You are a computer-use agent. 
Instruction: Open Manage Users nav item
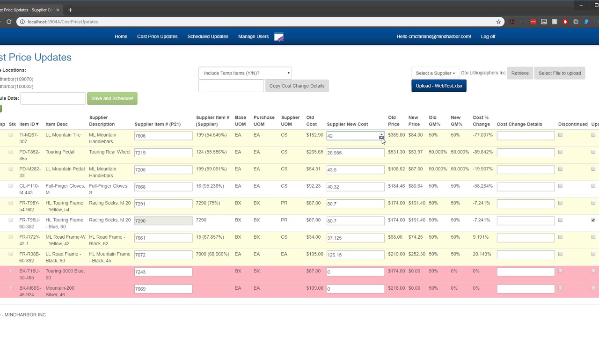coord(253,37)
